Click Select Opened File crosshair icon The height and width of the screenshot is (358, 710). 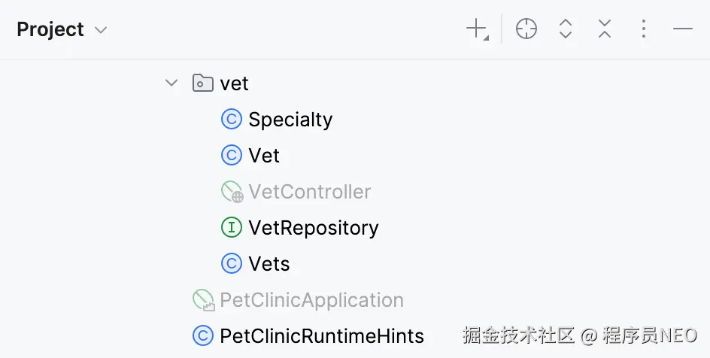pos(526,29)
